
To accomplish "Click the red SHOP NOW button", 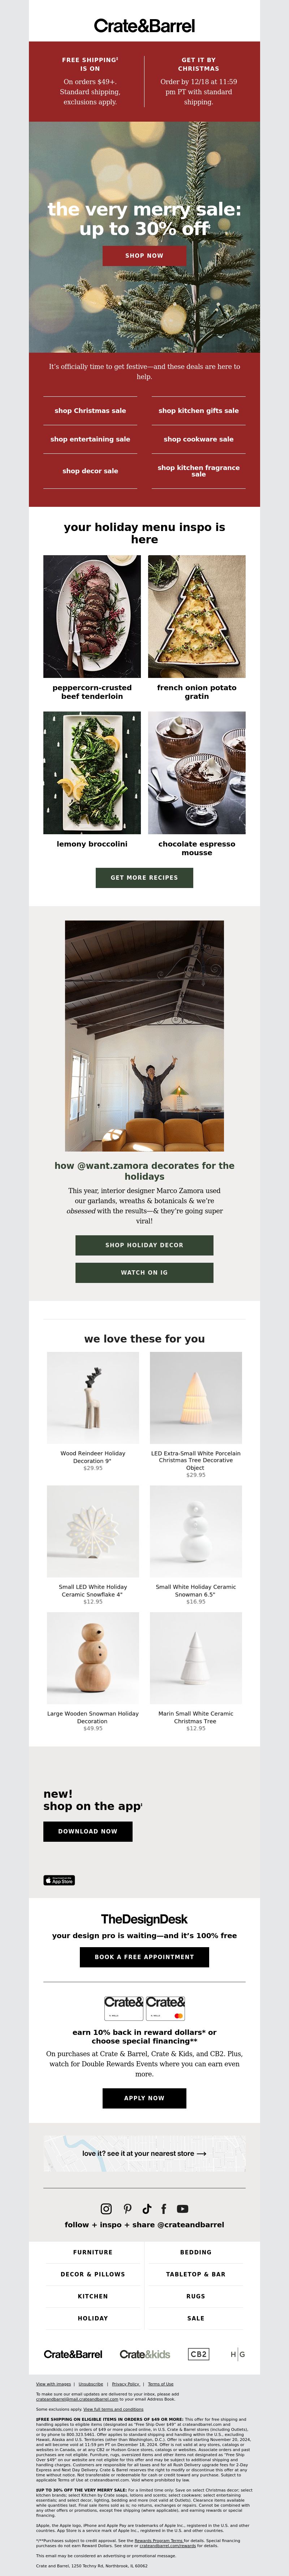I will pyautogui.click(x=144, y=255).
